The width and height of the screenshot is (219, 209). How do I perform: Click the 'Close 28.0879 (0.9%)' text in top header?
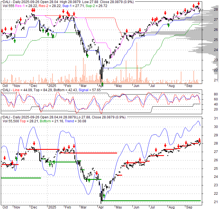(x=117, y=2)
